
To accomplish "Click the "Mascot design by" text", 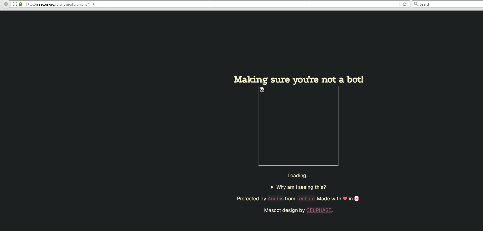I will 284,210.
